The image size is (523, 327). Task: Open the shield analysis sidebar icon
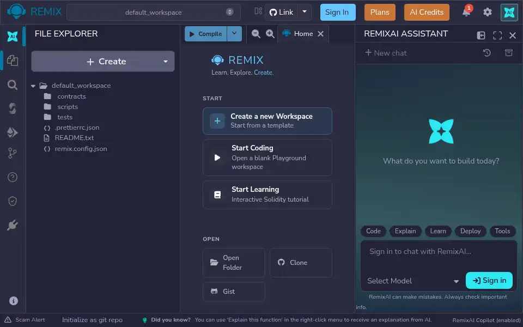(13, 201)
